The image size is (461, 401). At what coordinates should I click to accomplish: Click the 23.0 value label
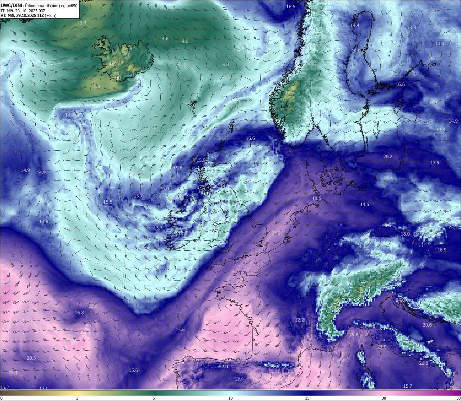point(382,347)
